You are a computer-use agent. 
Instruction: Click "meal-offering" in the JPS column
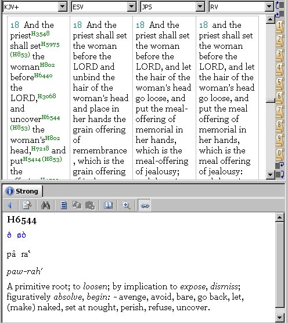click(x=162, y=161)
